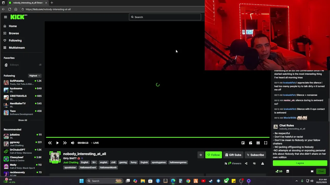Share the channel
Image resolution: width=330 pixels, height=185 pixels.
pos(246,163)
